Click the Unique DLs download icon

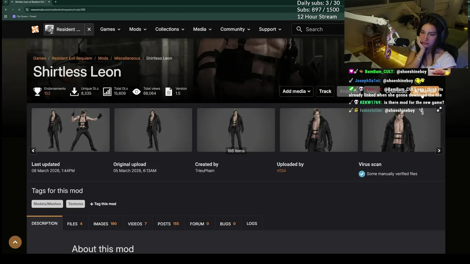click(74, 91)
